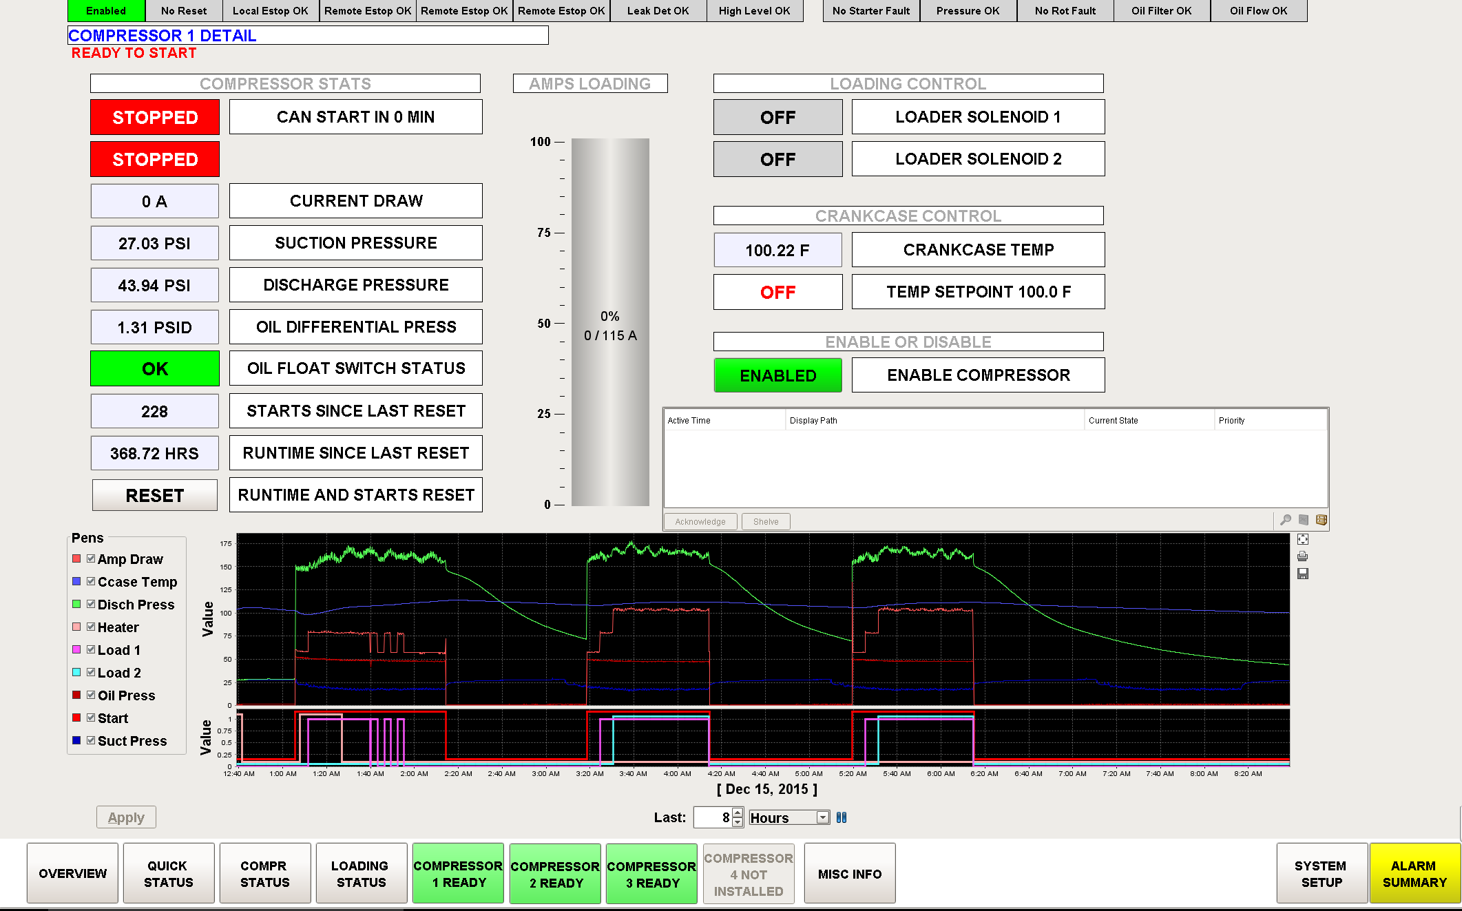1462x911 pixels.
Task: Click the red OFF crankcase heater indicator
Action: pos(777,292)
